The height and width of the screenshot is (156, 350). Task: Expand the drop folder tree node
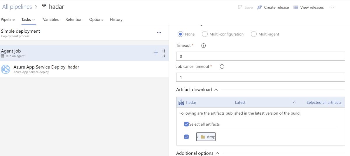tap(198, 137)
